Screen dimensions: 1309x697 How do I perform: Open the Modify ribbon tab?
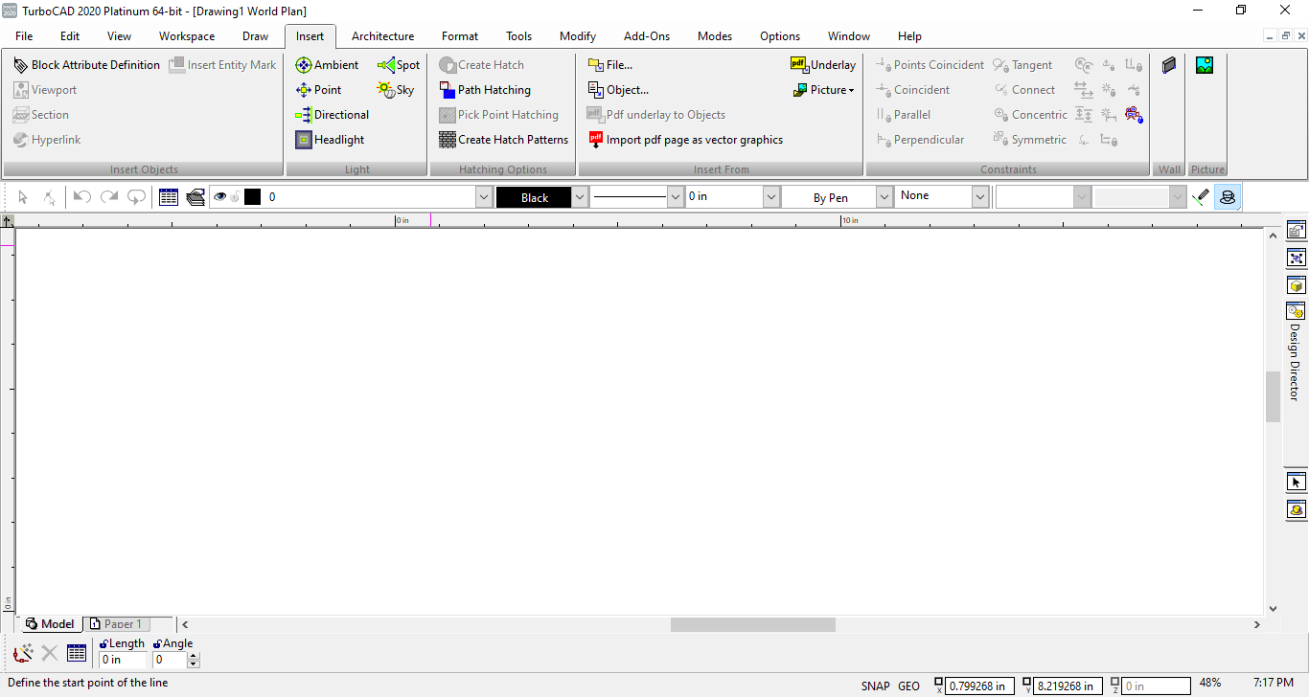[578, 36]
